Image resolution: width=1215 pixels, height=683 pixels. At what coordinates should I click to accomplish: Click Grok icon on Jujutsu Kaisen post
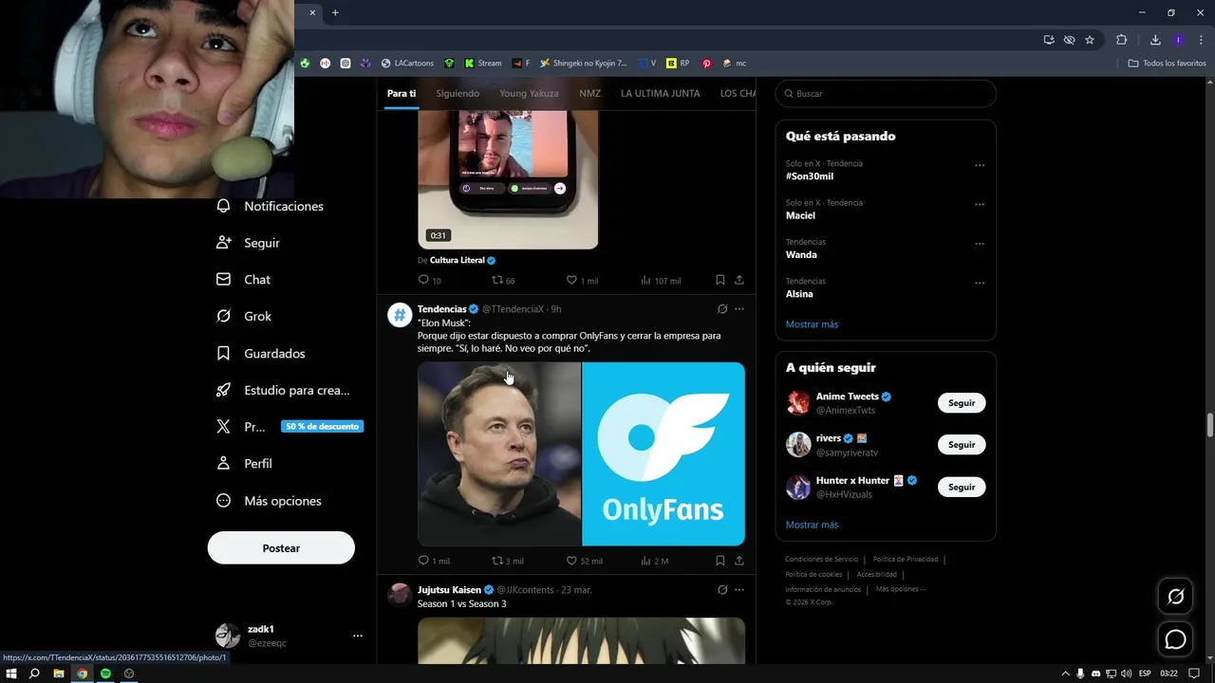point(722,590)
